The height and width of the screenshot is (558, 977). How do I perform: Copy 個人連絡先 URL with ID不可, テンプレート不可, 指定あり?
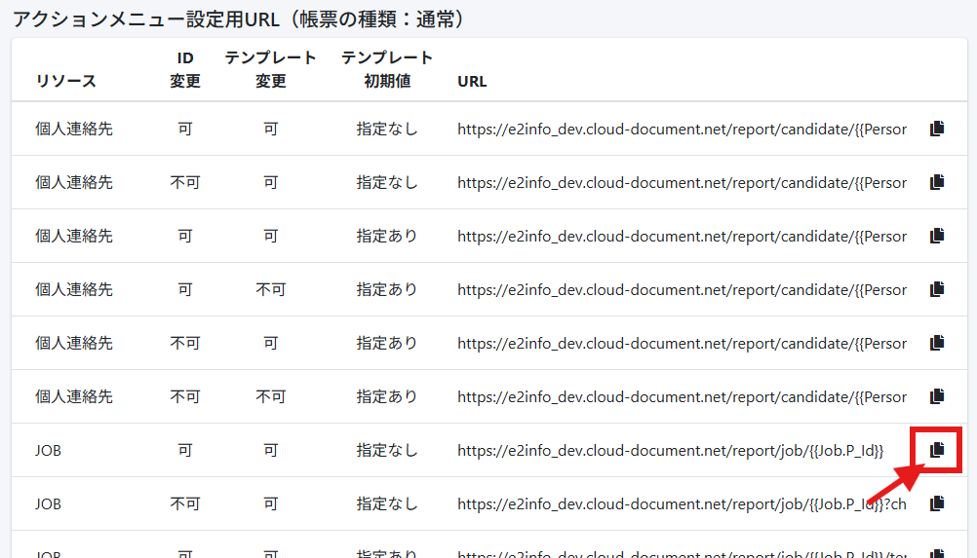[937, 396]
